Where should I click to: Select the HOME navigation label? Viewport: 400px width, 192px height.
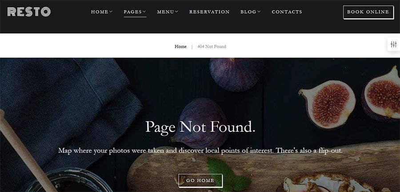pyautogui.click(x=100, y=12)
